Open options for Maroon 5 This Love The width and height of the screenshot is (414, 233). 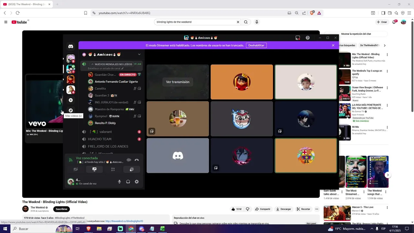(x=387, y=207)
